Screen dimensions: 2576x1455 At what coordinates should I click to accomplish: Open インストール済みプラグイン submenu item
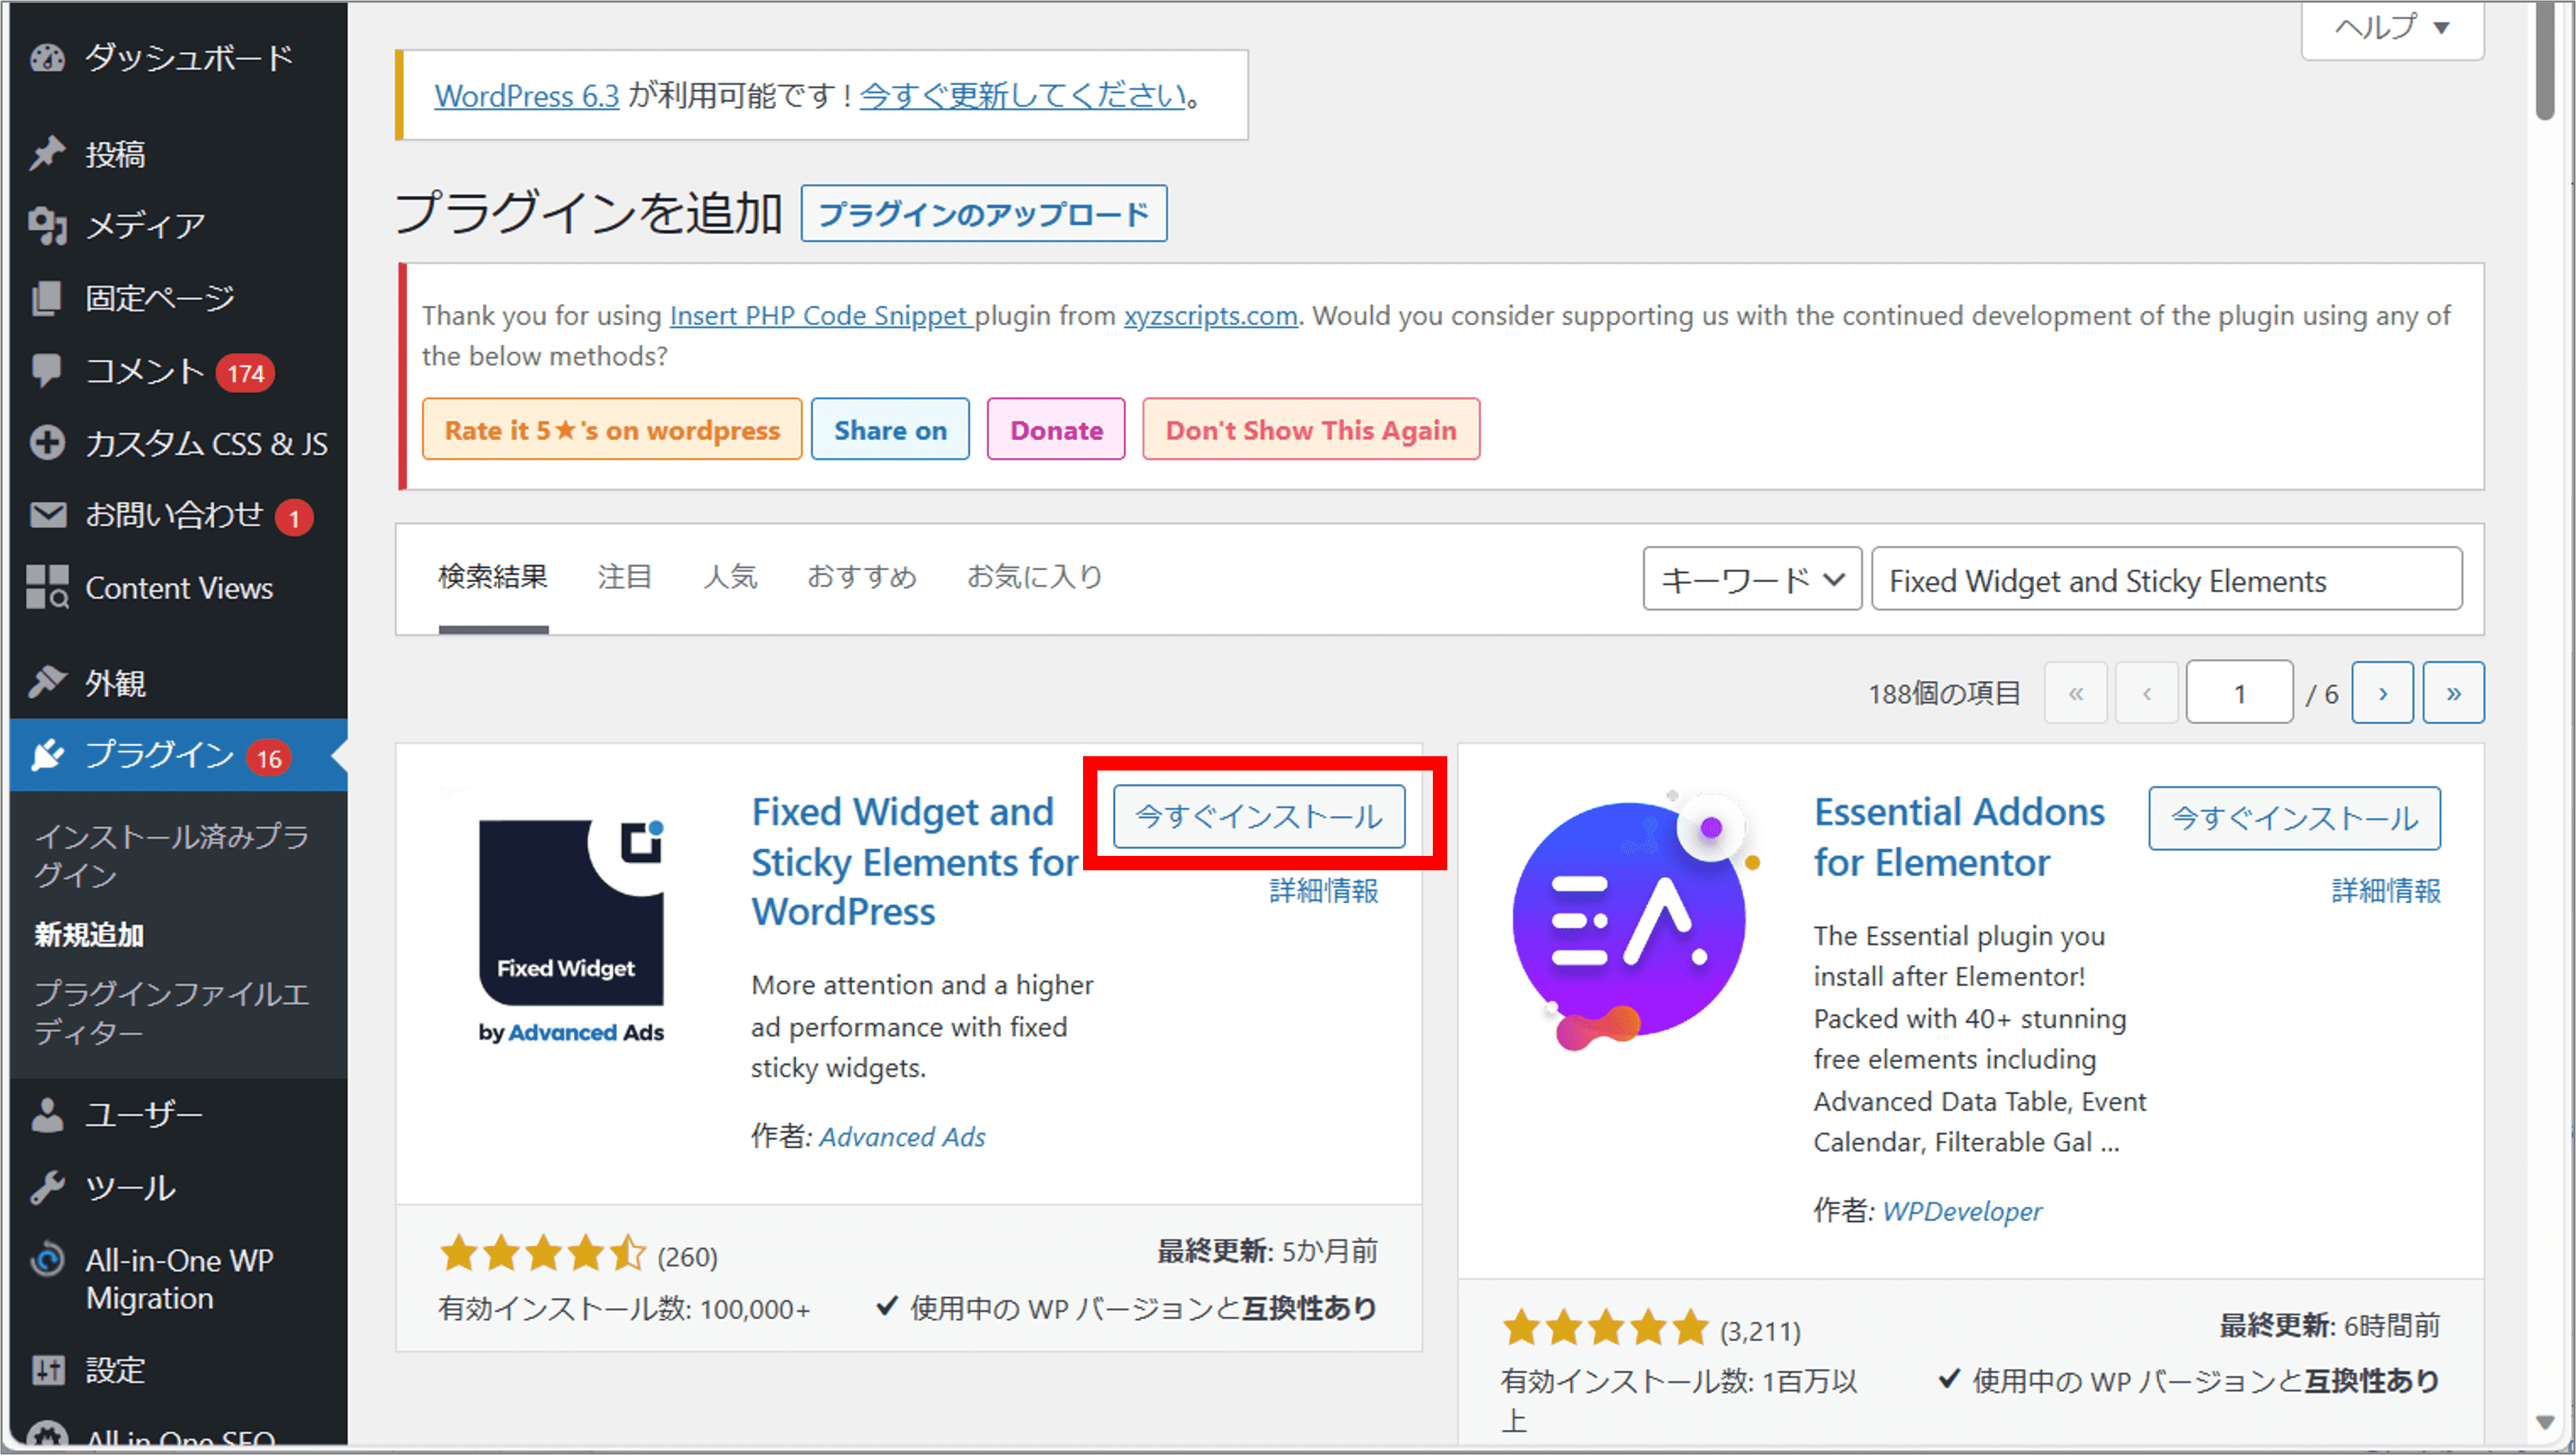pyautogui.click(x=171, y=855)
